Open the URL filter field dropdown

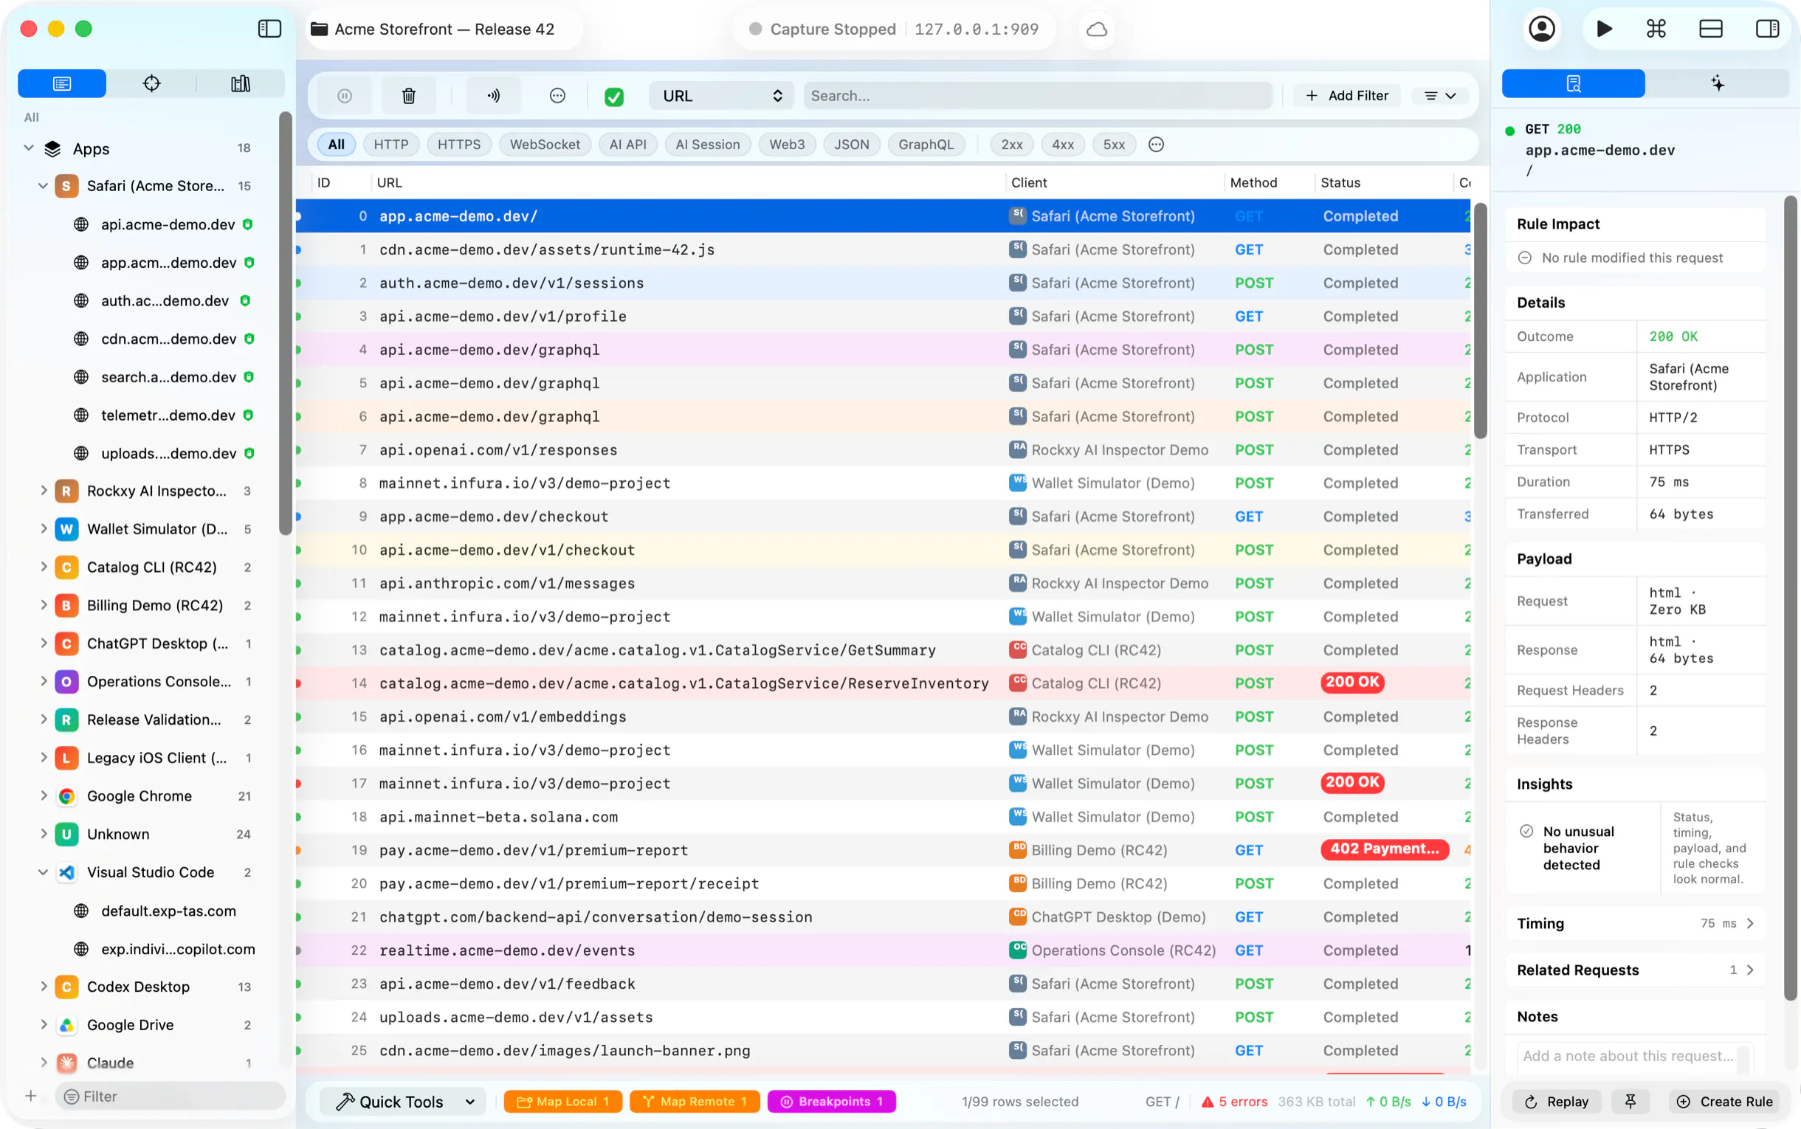[x=721, y=96]
